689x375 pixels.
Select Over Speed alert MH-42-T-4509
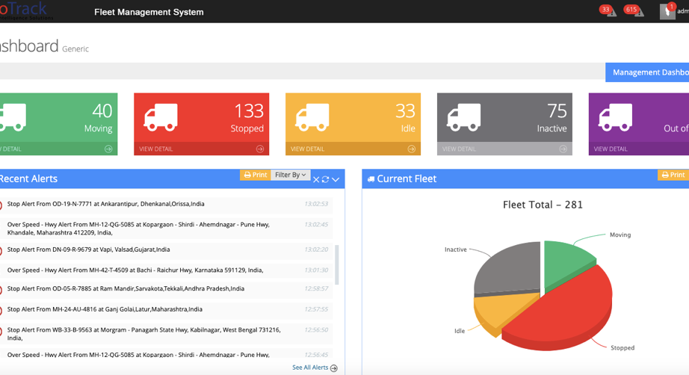[166, 270]
